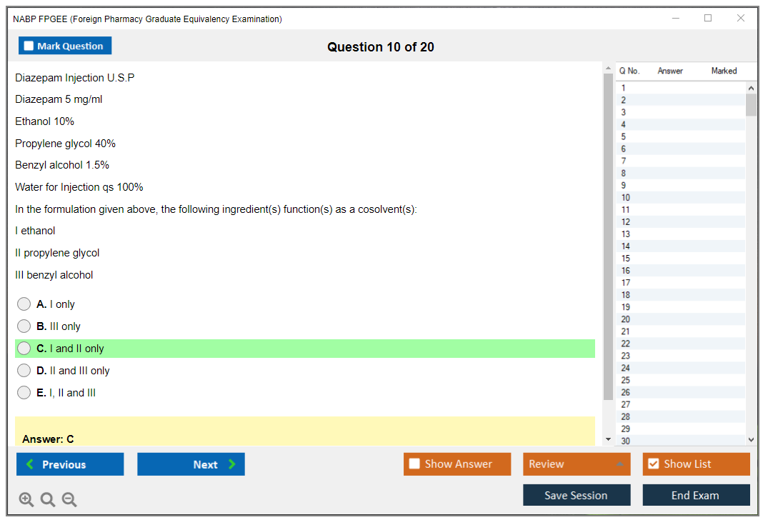Open the Review dropdown menu
Viewport: 768px width, 525px height.
(577, 464)
